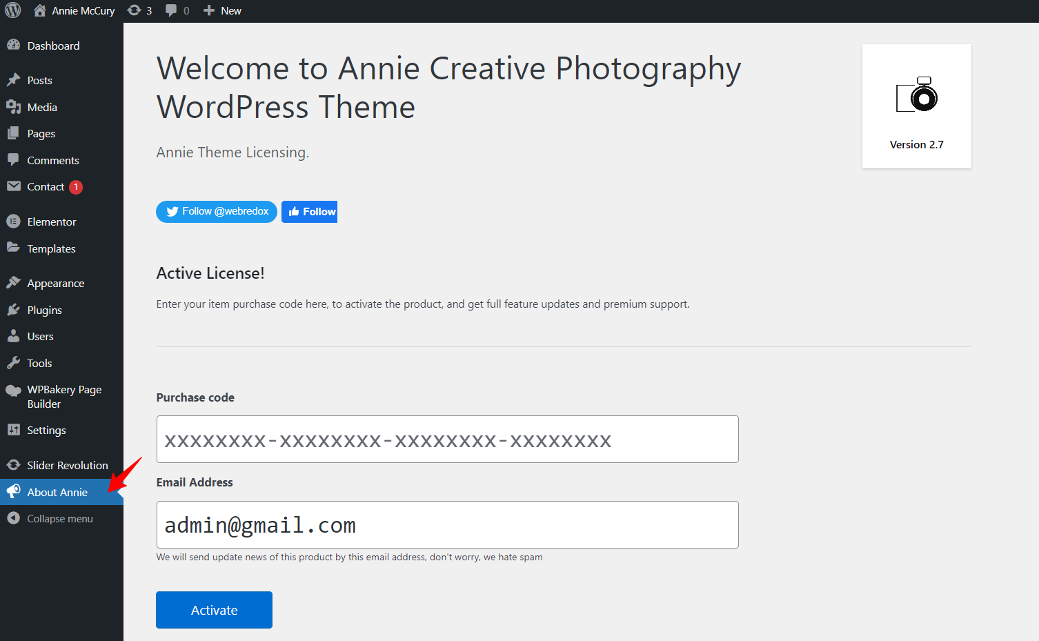Click the Appearance paintbrush icon
Screen dimensions: 1039x641
(13, 282)
